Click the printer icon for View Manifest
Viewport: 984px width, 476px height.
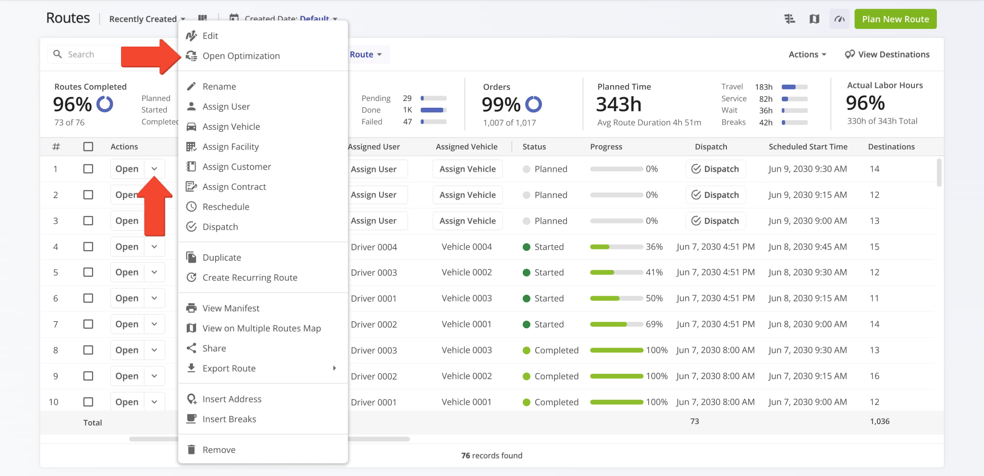pyautogui.click(x=191, y=308)
